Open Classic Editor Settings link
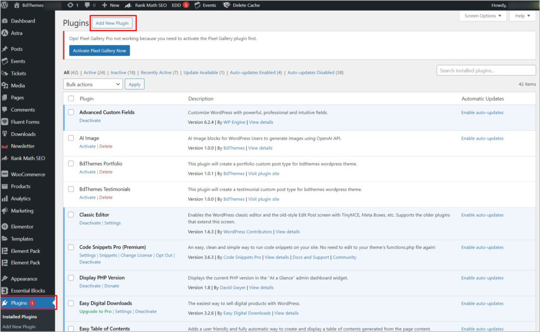 (x=112, y=223)
